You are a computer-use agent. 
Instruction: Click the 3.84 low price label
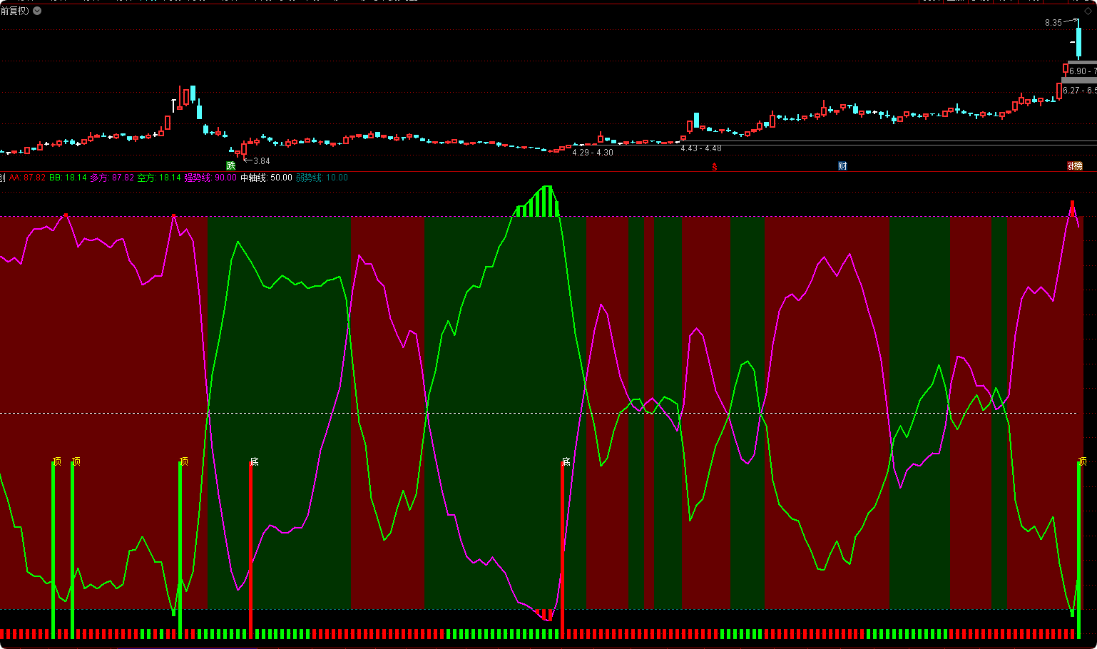262,161
